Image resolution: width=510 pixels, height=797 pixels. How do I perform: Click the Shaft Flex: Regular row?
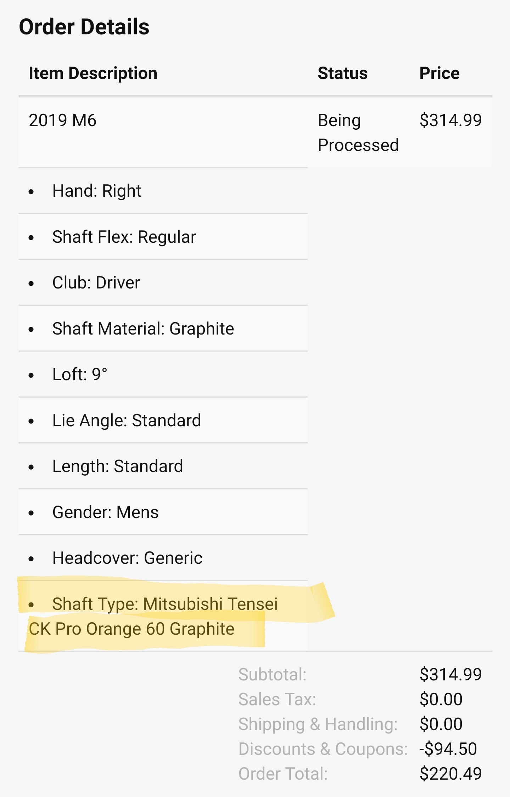click(x=124, y=237)
